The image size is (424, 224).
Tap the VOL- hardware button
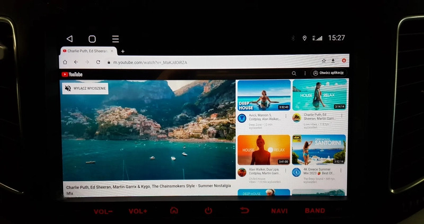[x=103, y=212]
